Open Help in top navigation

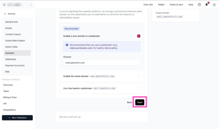(x=191, y=5)
